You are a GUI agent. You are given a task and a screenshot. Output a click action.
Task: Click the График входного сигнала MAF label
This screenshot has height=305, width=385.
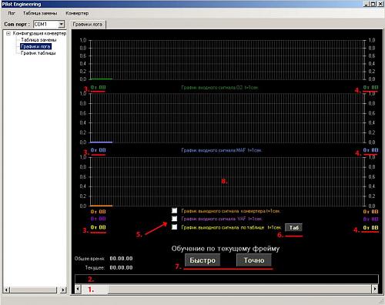(x=221, y=150)
